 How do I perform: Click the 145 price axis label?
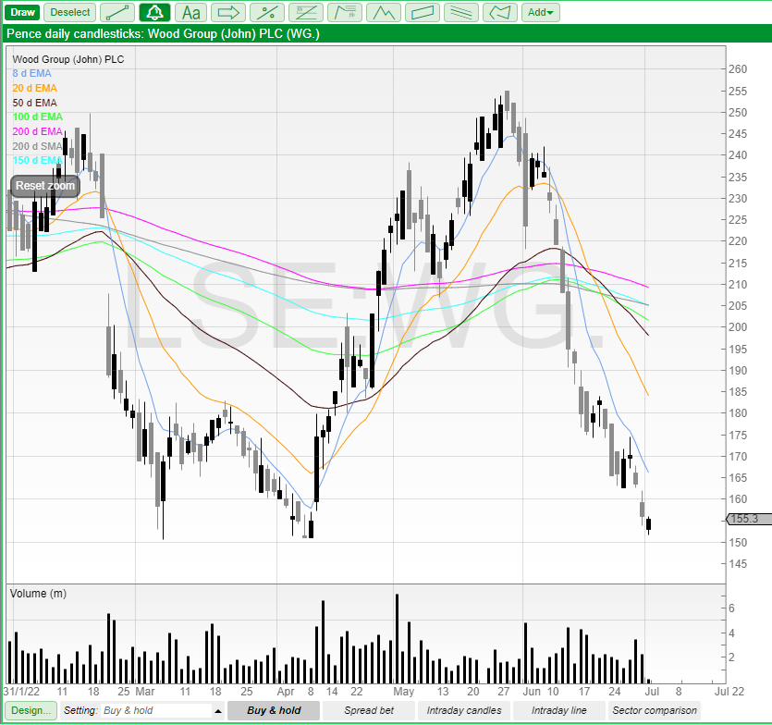[738, 564]
